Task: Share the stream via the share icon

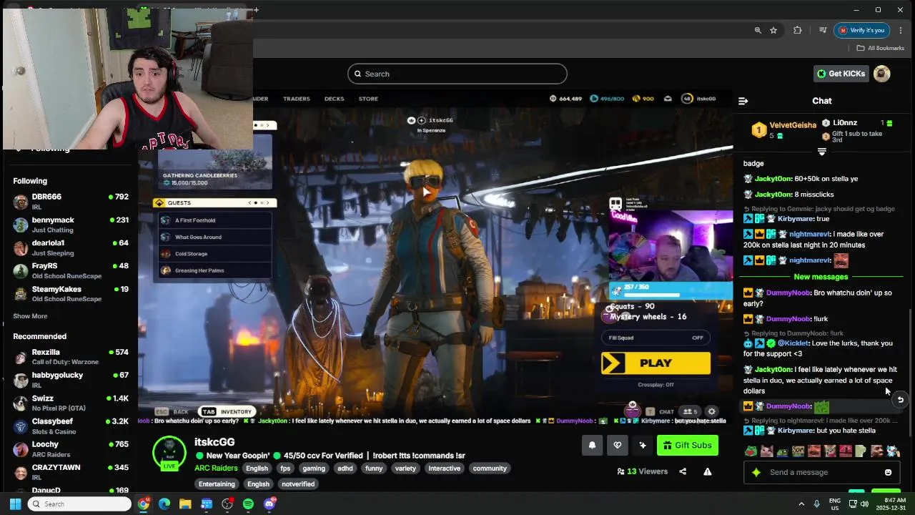Action: tap(683, 471)
